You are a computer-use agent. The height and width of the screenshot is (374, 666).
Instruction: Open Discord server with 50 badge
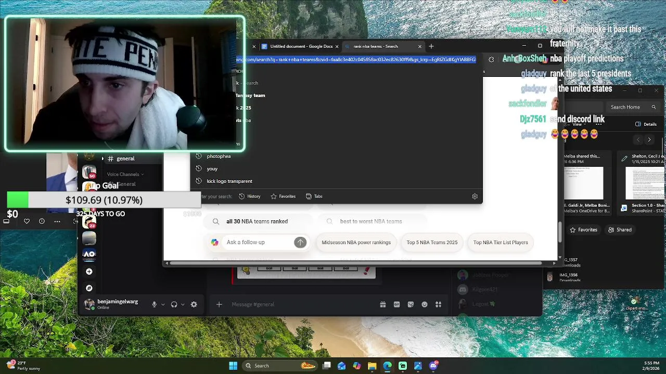89,172
